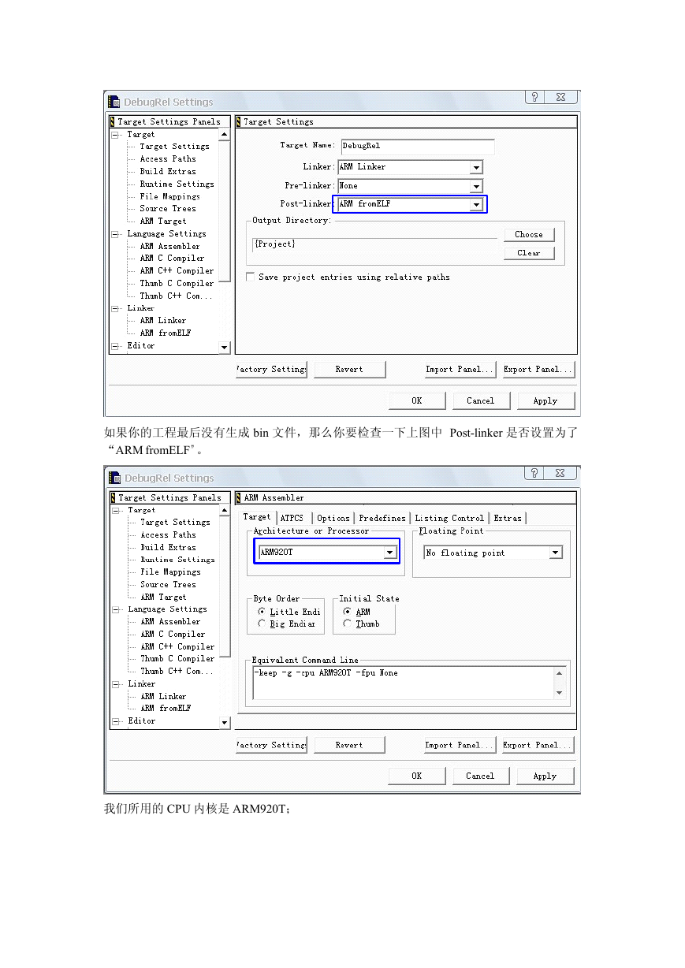685x968 pixels.
Task: Select the Little Endian byte order radio button
Action: (262, 612)
